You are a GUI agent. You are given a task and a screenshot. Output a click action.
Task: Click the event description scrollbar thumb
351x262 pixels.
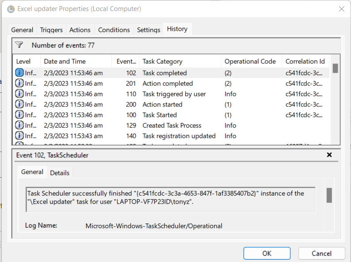[x=329, y=195]
